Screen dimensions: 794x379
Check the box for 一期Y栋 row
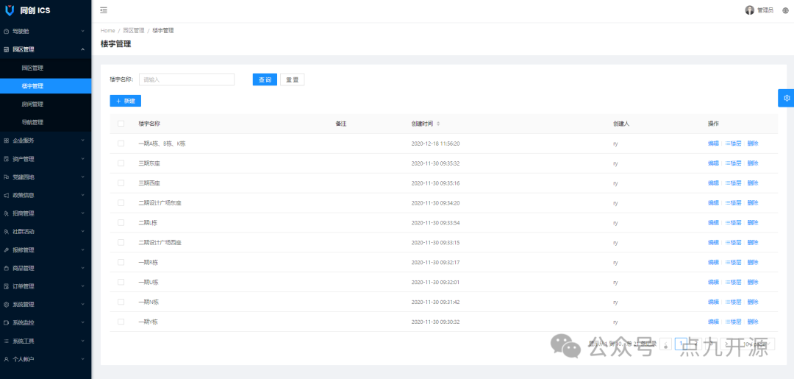coord(121,322)
